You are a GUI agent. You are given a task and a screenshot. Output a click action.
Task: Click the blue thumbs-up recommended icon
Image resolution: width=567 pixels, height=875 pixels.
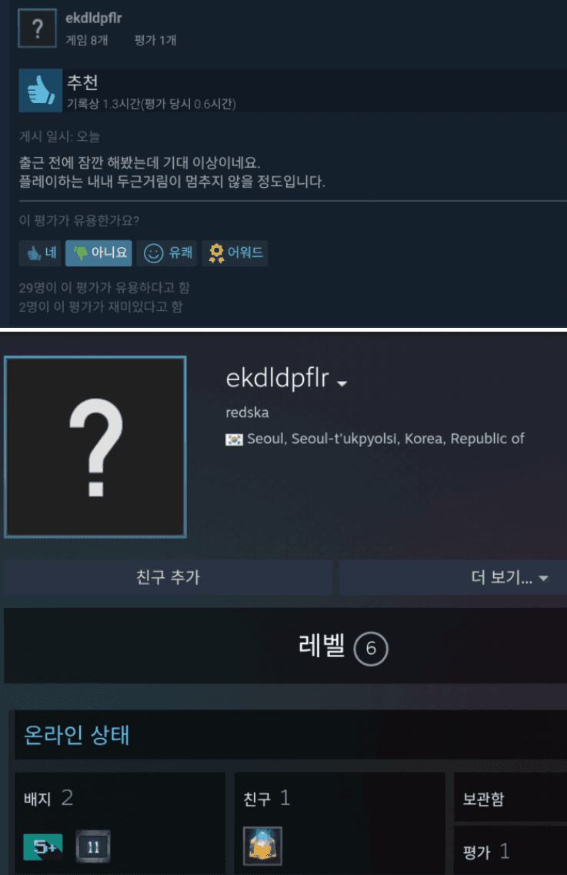pyautogui.click(x=40, y=90)
